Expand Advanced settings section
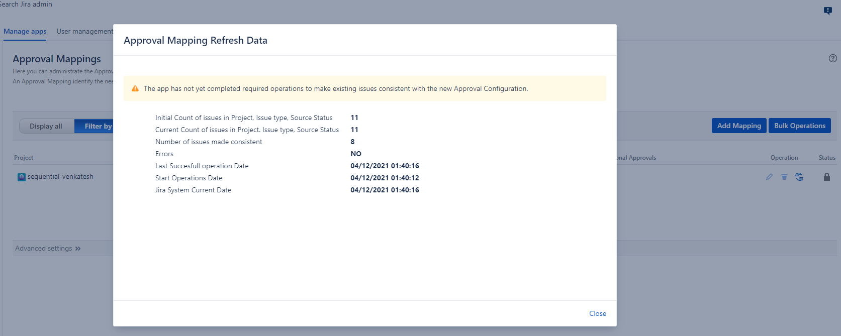 coord(48,248)
